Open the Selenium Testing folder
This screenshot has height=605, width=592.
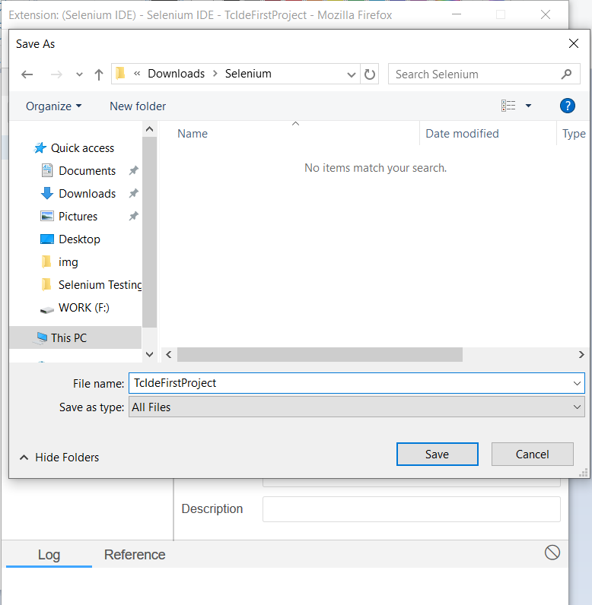[x=91, y=285]
